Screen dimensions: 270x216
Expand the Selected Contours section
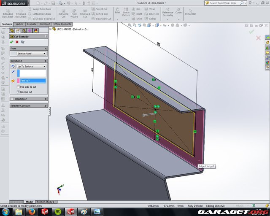[x=46, y=105]
